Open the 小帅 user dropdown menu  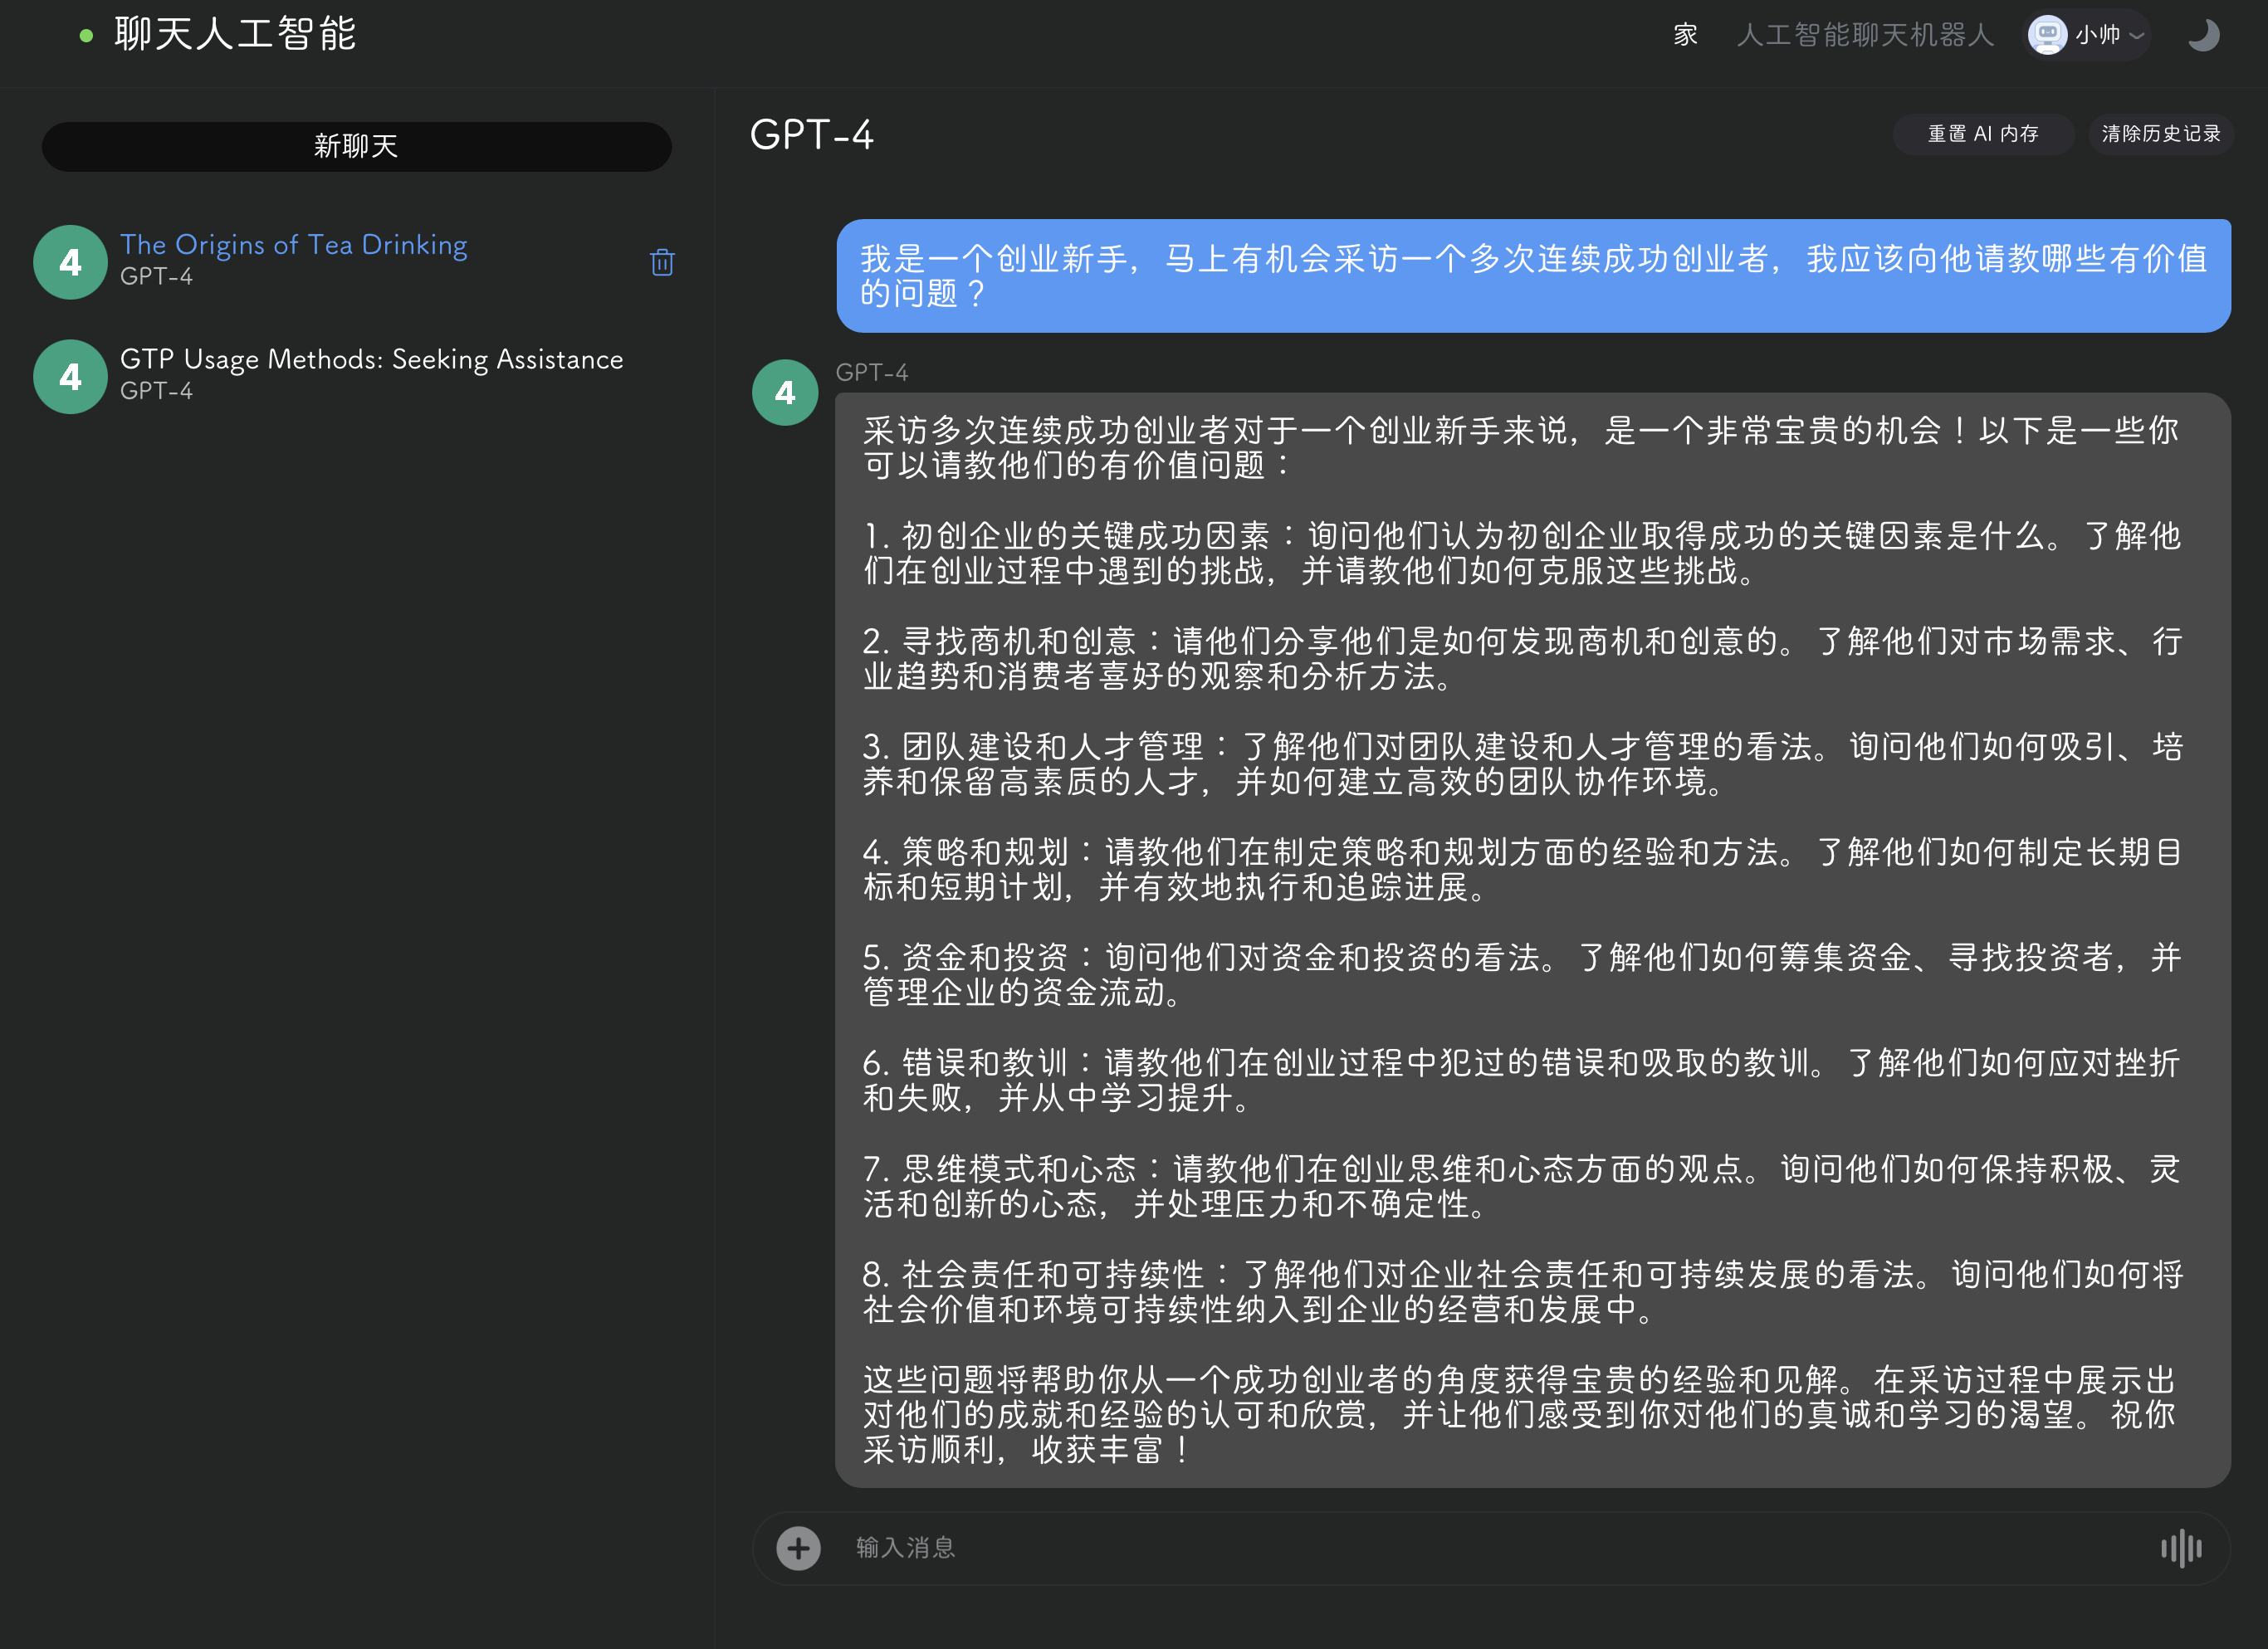coord(2136,35)
